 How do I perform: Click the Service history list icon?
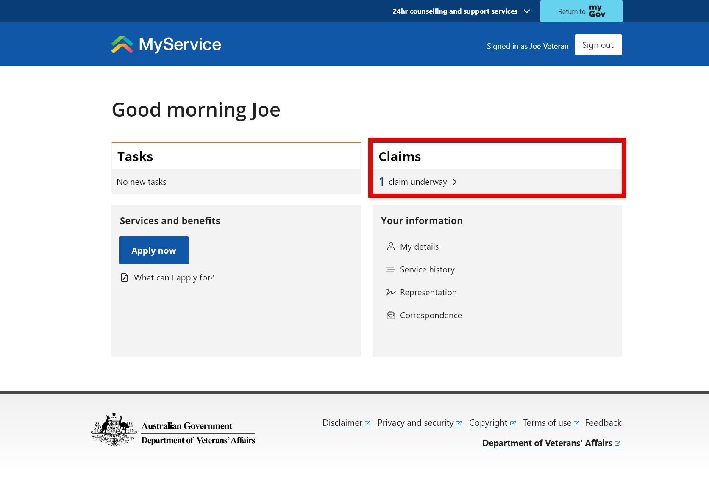click(391, 269)
